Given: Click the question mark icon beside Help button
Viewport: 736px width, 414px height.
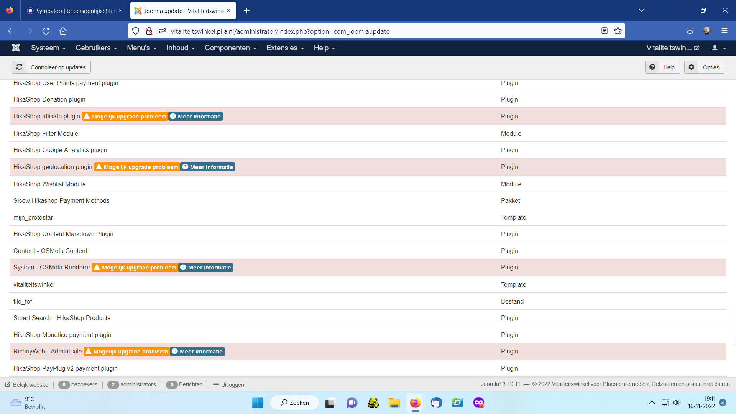Looking at the screenshot, I should pyautogui.click(x=652, y=67).
